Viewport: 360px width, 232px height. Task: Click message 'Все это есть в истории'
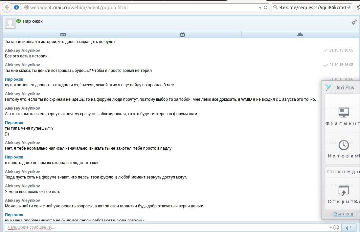26,56
